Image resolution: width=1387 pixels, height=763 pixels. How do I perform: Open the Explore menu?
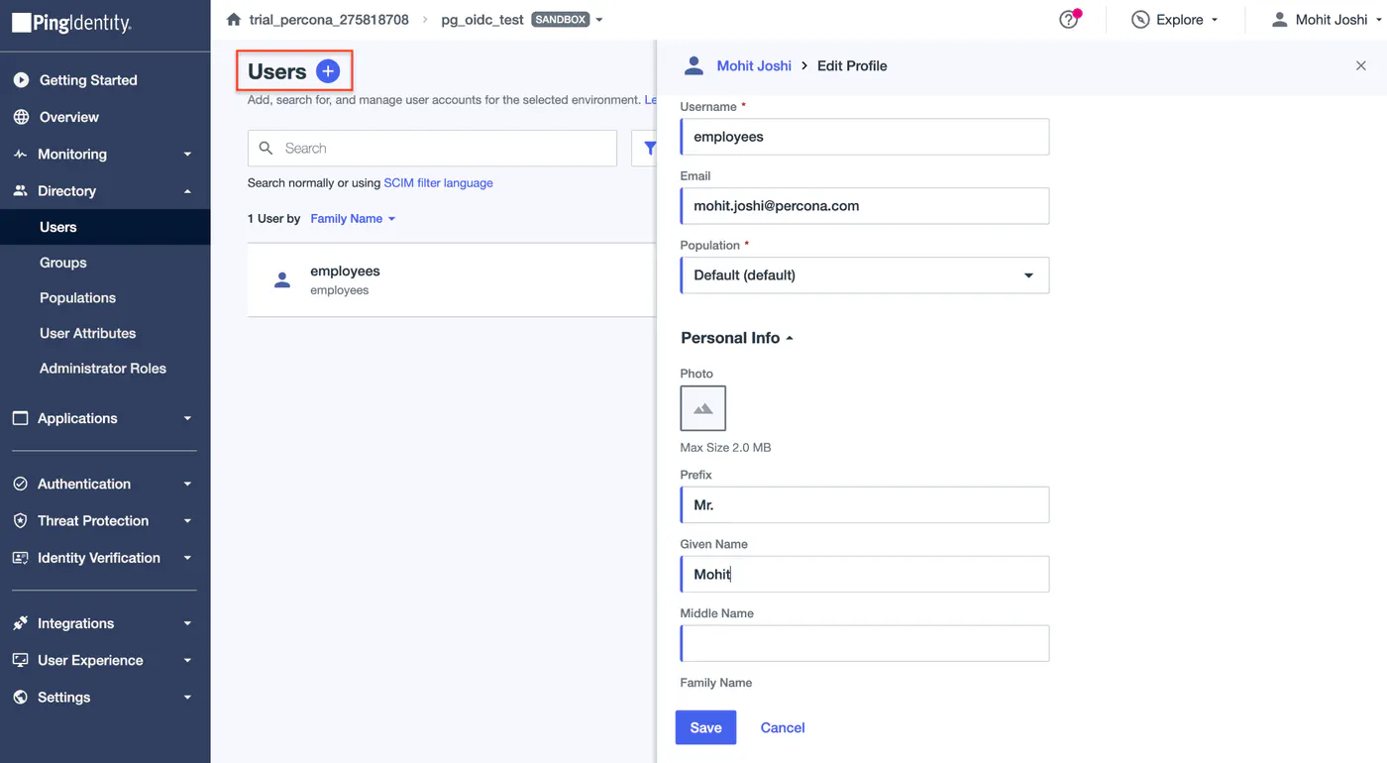[1175, 20]
